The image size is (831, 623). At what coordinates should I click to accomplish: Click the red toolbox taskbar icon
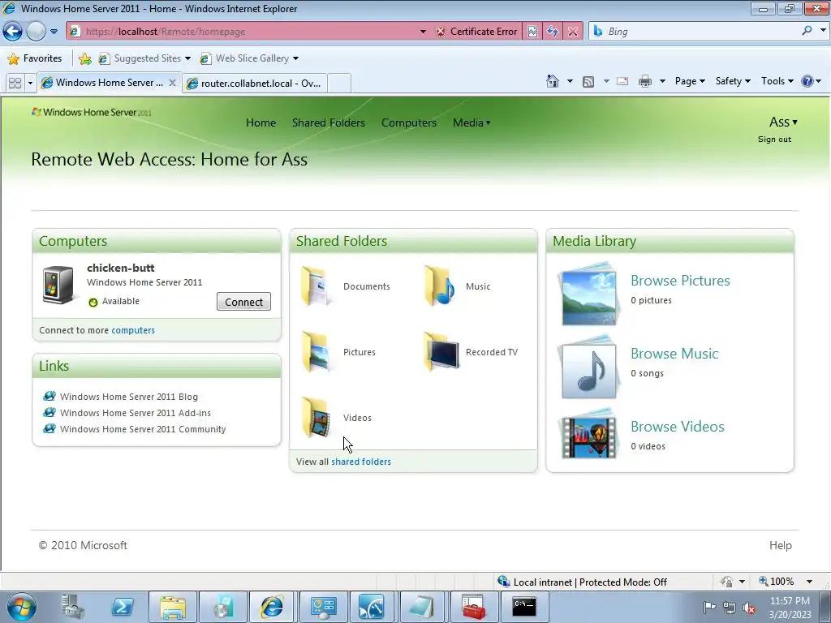(473, 607)
